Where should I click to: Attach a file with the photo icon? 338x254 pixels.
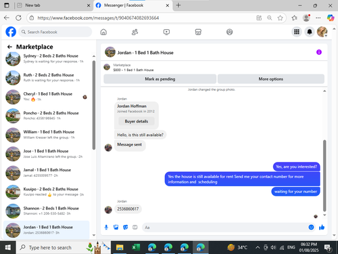point(116,227)
